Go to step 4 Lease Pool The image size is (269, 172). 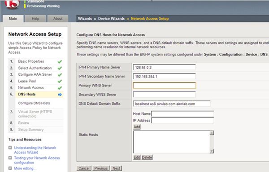pos(27,81)
